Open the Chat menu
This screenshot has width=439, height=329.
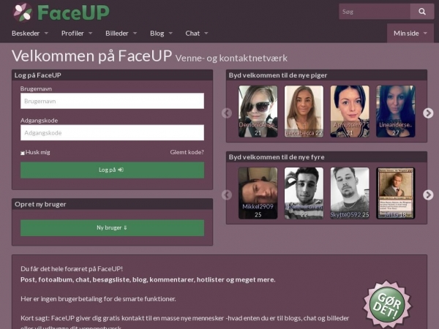pos(197,33)
